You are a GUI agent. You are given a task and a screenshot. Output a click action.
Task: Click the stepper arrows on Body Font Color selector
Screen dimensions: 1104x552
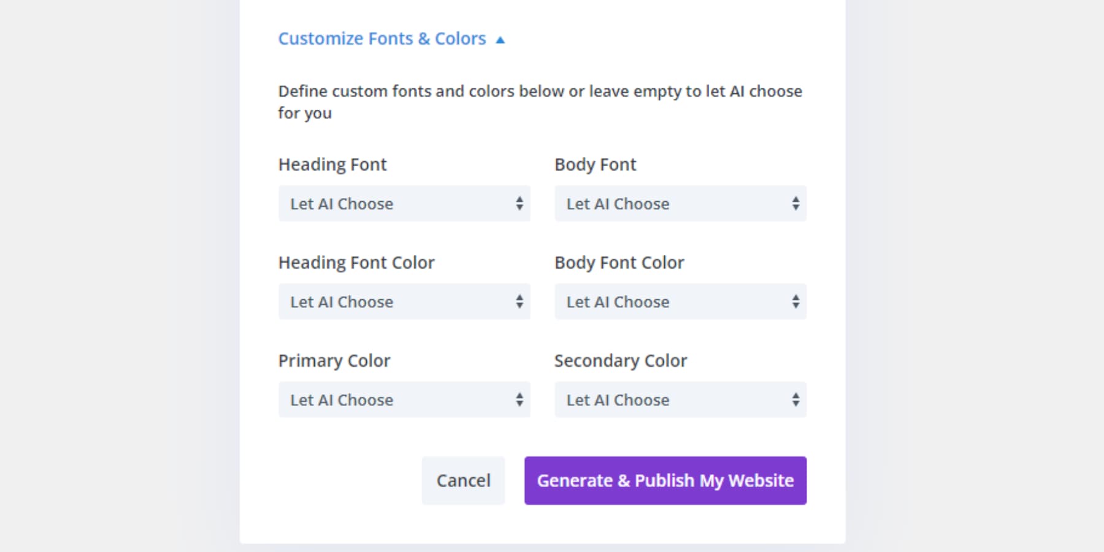coord(794,302)
